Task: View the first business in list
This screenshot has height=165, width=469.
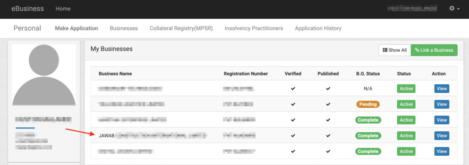Action: (x=442, y=89)
